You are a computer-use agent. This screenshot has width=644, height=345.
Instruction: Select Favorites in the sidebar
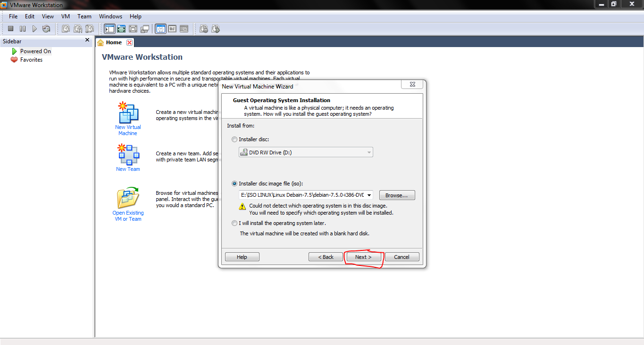point(31,60)
